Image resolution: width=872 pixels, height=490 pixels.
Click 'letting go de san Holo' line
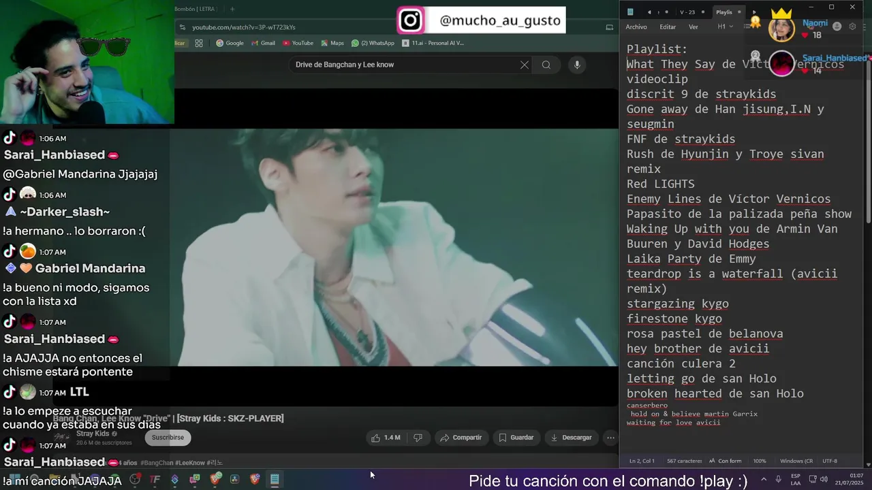(x=701, y=378)
